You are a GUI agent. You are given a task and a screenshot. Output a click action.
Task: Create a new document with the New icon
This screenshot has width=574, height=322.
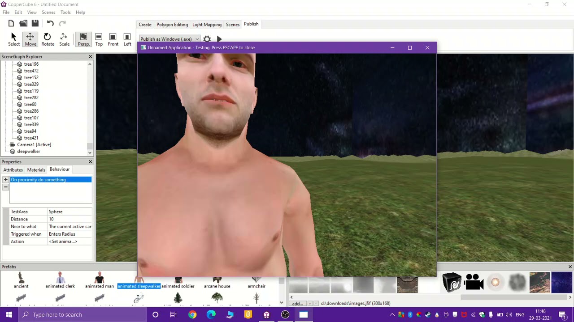point(11,23)
